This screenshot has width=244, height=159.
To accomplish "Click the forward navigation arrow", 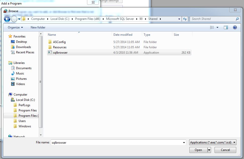I will pyautogui.click(x=14, y=19).
